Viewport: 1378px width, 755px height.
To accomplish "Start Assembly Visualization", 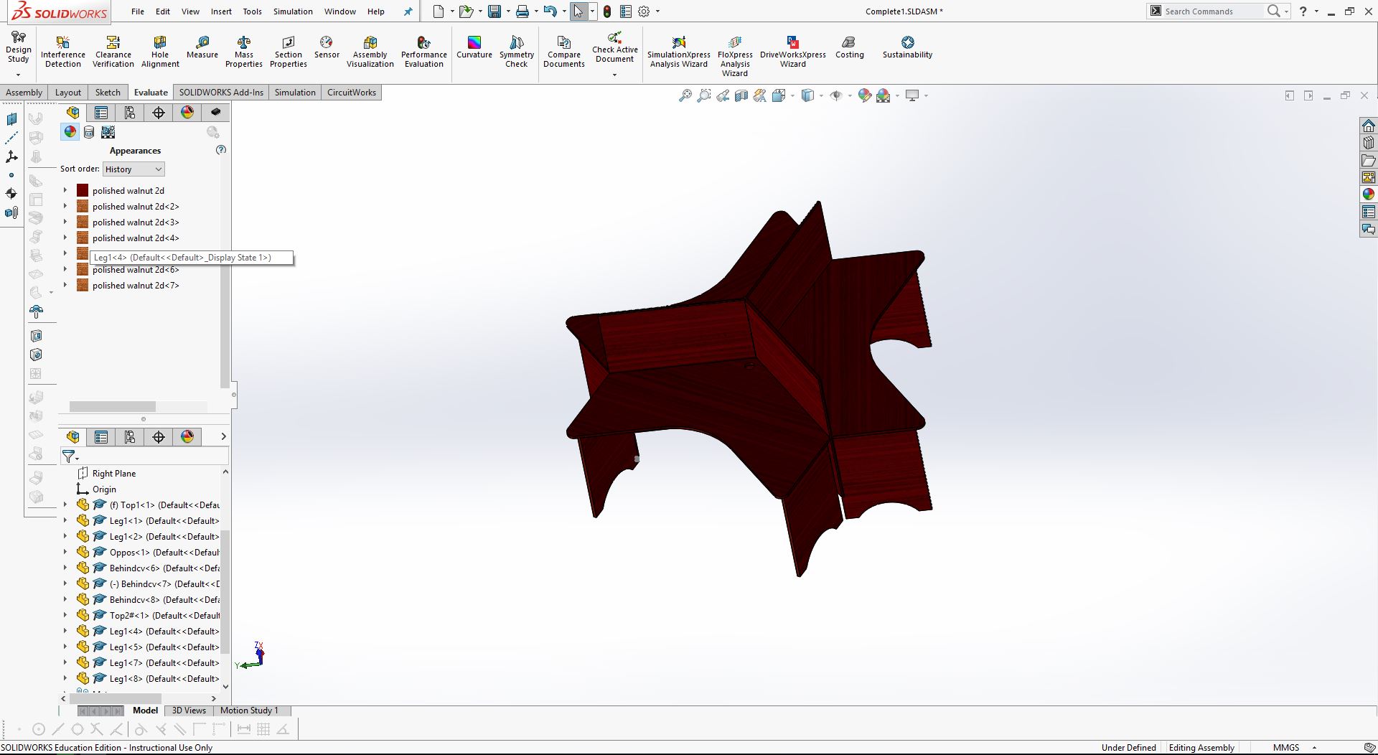I will tap(370, 51).
